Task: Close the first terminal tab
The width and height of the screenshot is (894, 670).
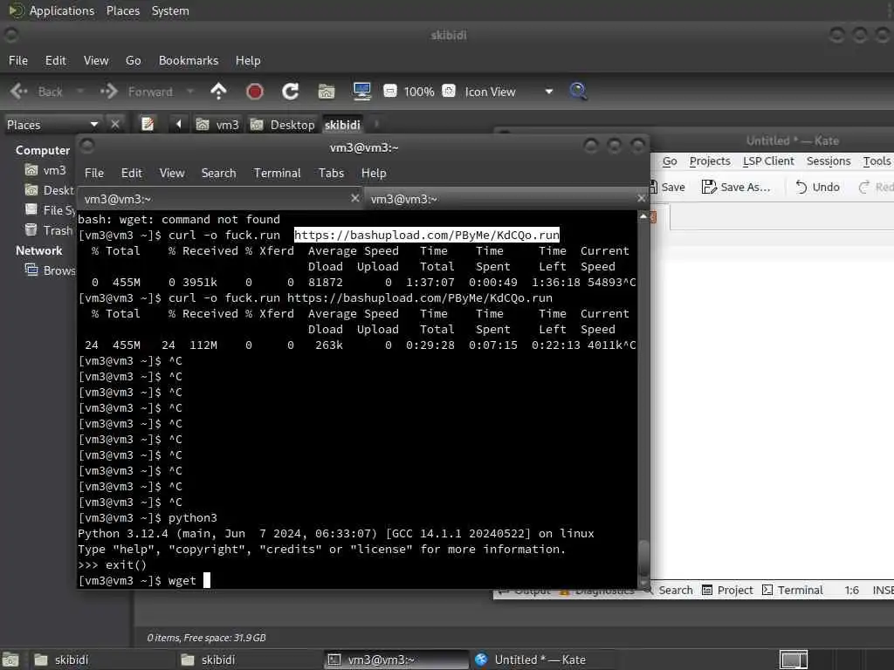Action: pyautogui.click(x=354, y=198)
